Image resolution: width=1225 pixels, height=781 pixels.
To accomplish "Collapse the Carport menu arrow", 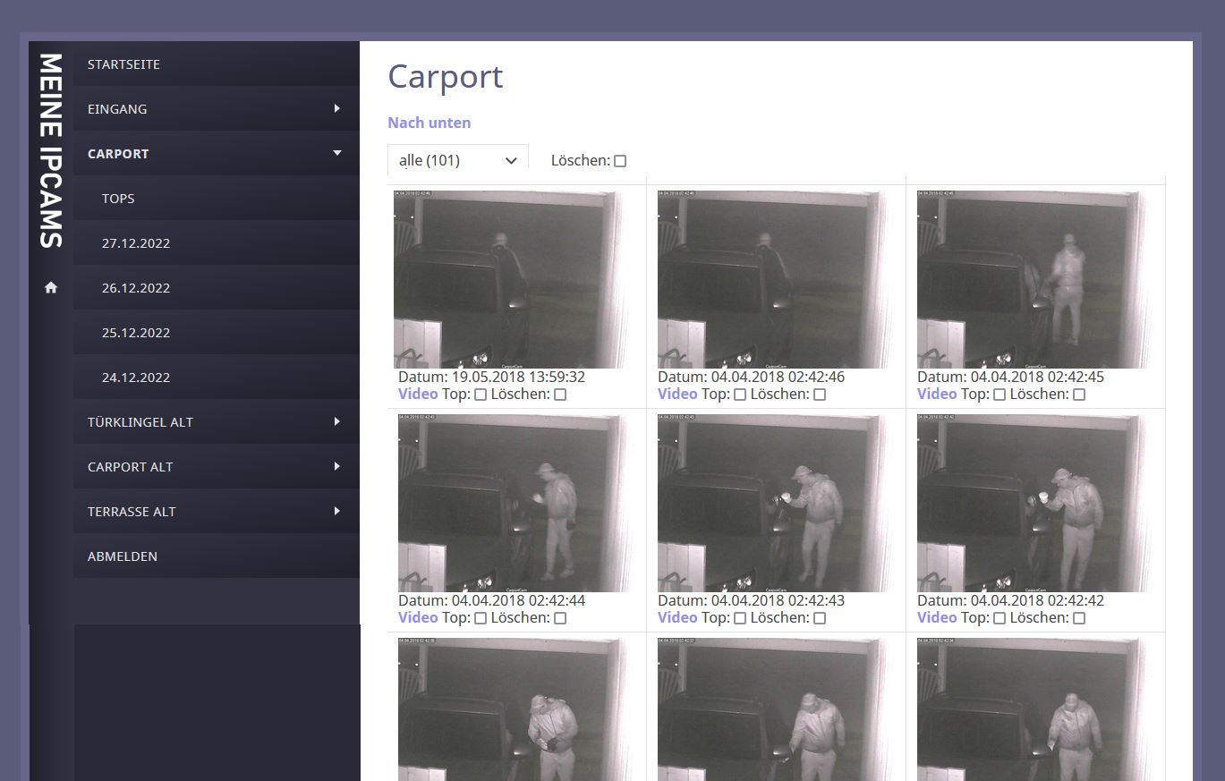I will (337, 153).
